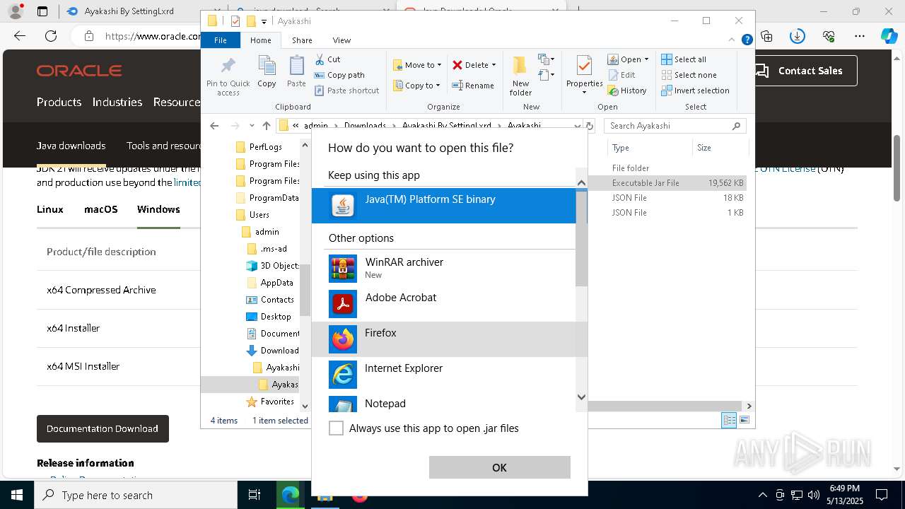Click Java downloads on Oracle page
Screen dimensions: 905x509
click(x=71, y=146)
